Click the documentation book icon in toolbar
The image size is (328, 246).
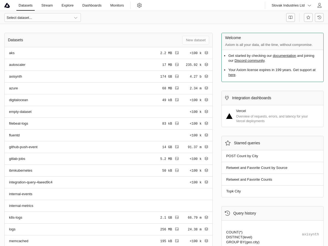[291, 17]
